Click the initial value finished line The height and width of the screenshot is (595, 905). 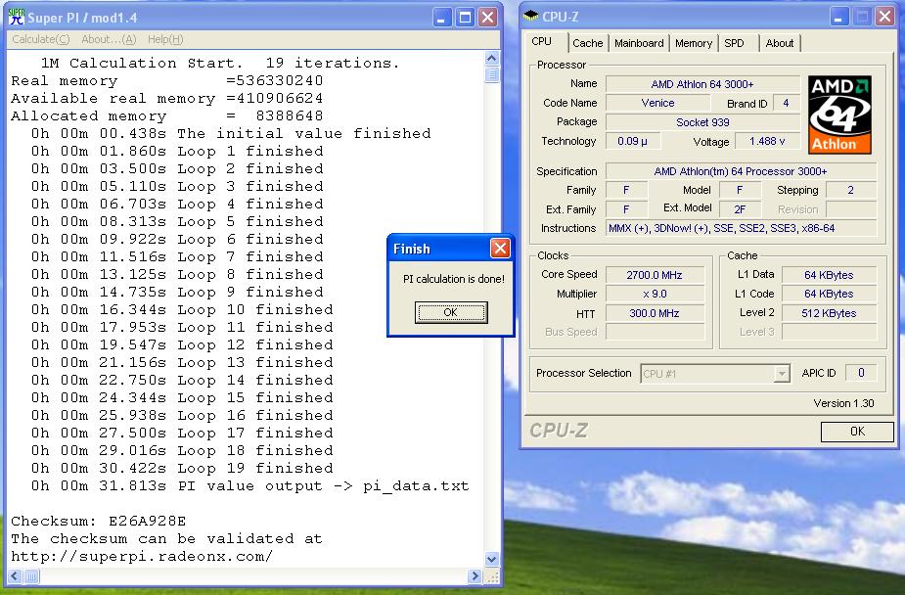pos(231,133)
